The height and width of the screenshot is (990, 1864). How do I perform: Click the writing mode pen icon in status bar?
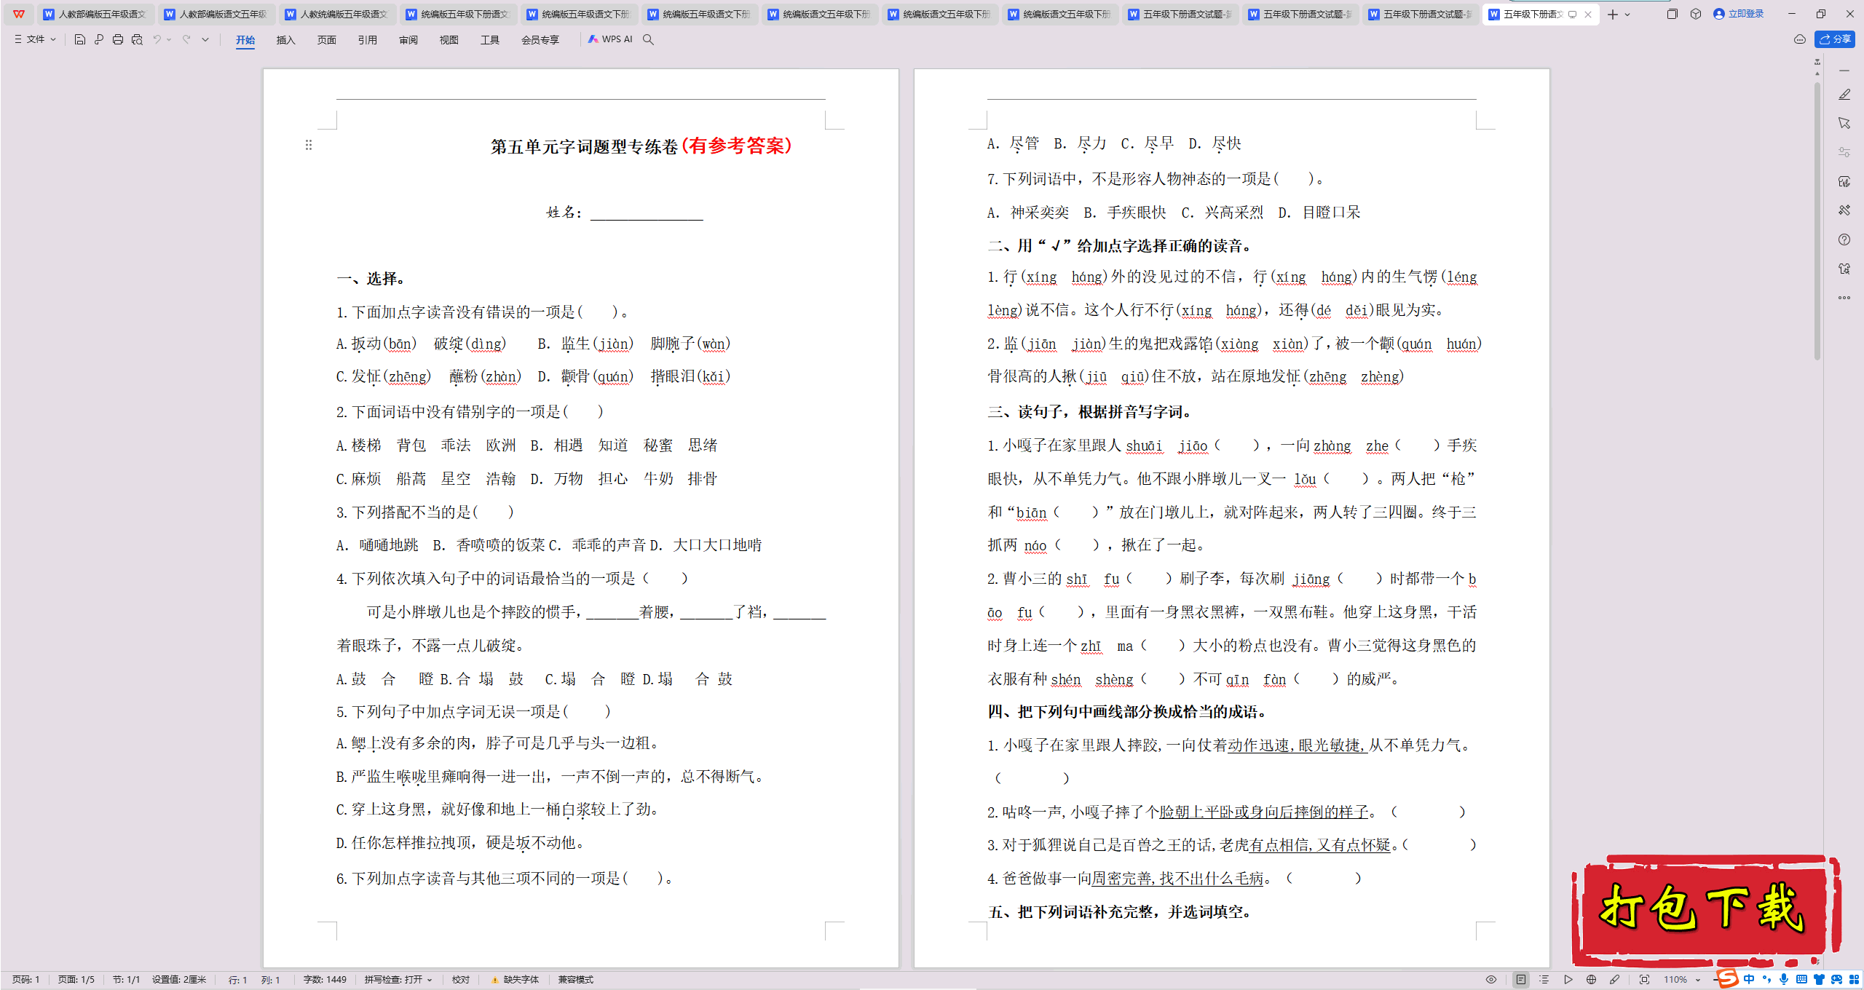point(1615,980)
